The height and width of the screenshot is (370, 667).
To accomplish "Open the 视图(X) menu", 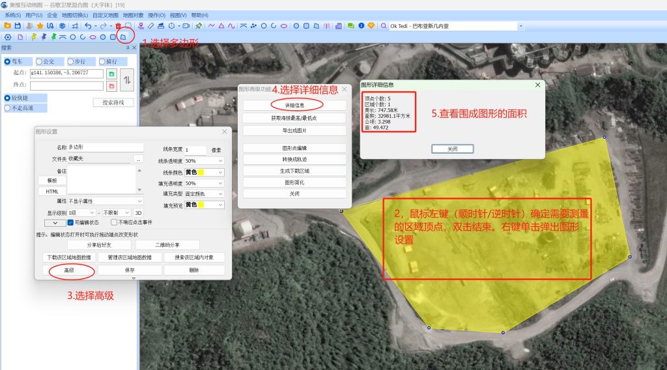I will coord(178,15).
